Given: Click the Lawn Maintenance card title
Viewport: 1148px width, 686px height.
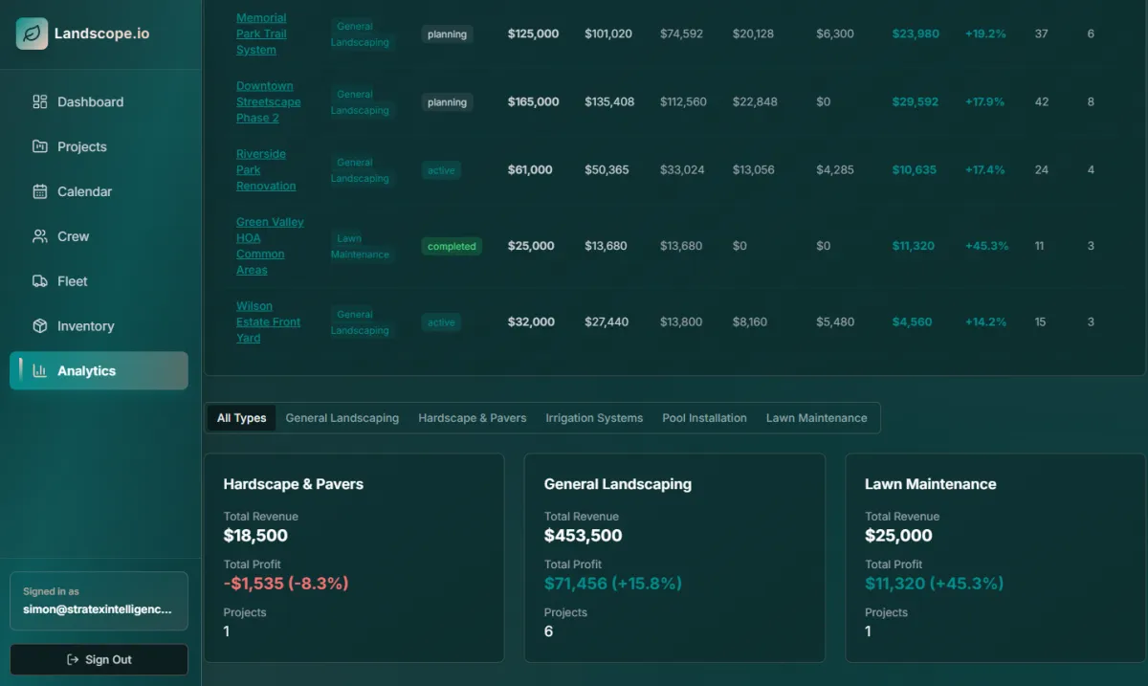Looking at the screenshot, I should click(x=931, y=484).
